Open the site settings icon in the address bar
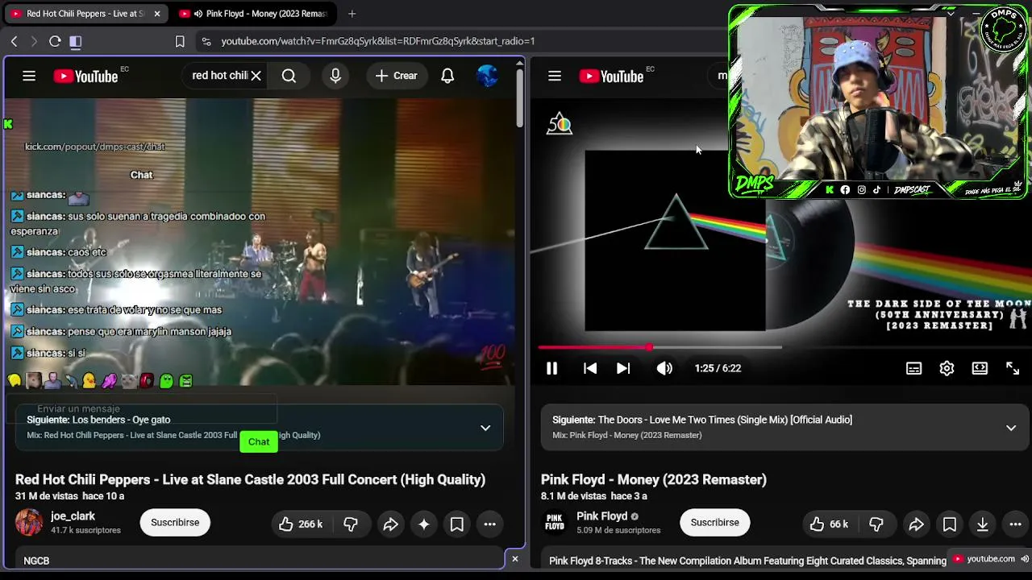This screenshot has width=1032, height=580. (x=206, y=41)
